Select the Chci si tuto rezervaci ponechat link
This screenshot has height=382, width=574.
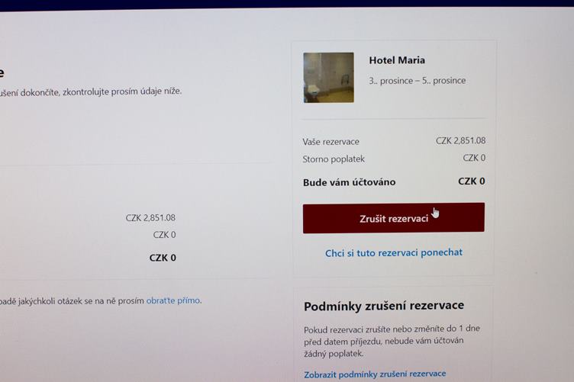pyautogui.click(x=394, y=252)
